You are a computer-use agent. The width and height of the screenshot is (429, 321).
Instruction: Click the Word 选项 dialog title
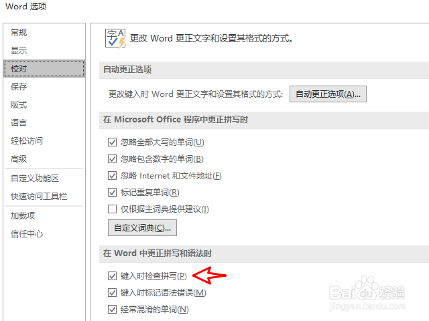pyautogui.click(x=26, y=6)
